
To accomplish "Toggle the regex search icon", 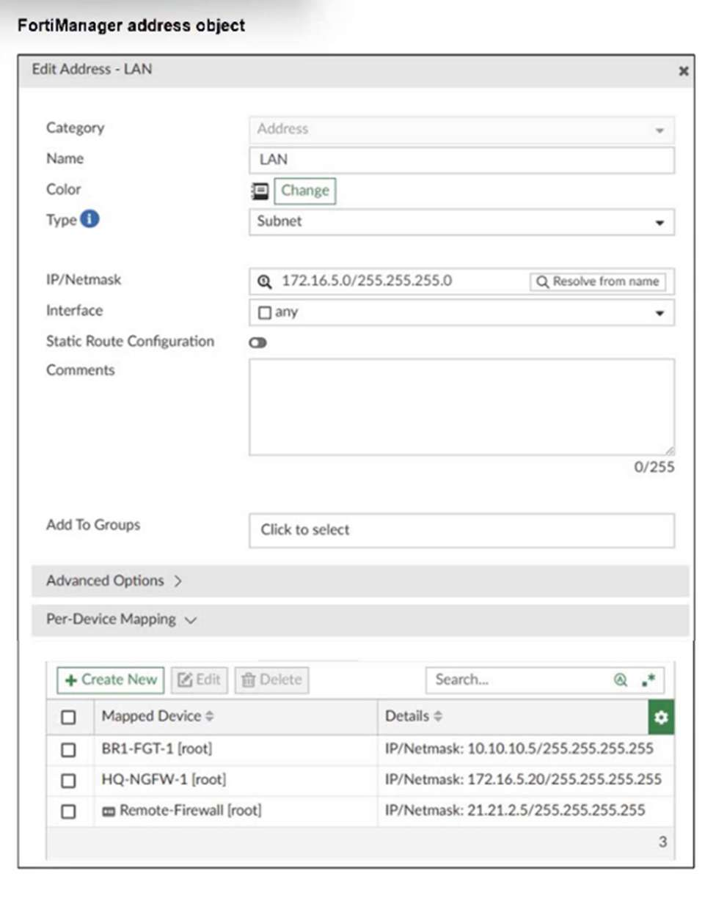I will [x=648, y=680].
